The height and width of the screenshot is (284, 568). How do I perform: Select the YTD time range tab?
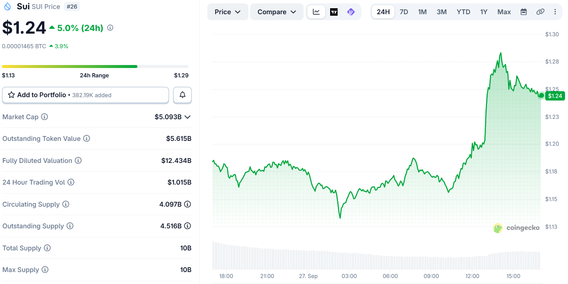click(x=463, y=12)
